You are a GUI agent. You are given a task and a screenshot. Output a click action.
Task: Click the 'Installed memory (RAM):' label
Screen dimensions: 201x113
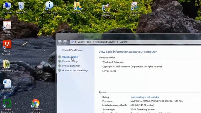point(115,105)
